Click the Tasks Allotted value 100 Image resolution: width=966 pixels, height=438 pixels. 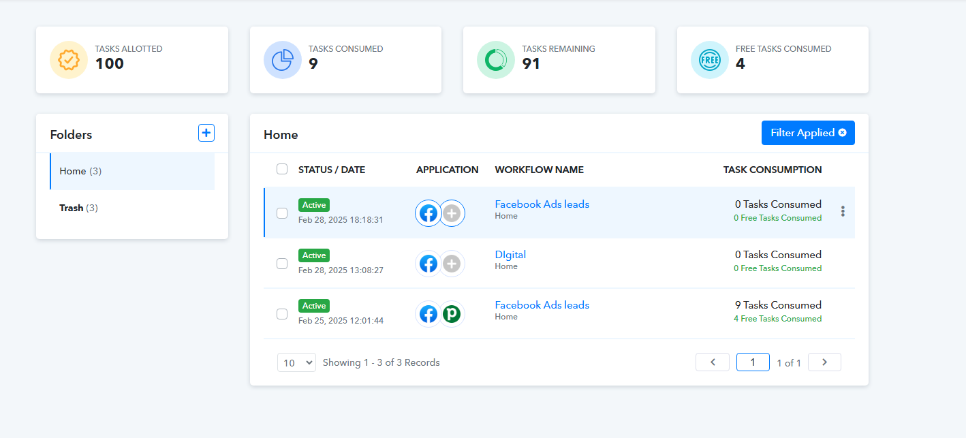pos(110,64)
